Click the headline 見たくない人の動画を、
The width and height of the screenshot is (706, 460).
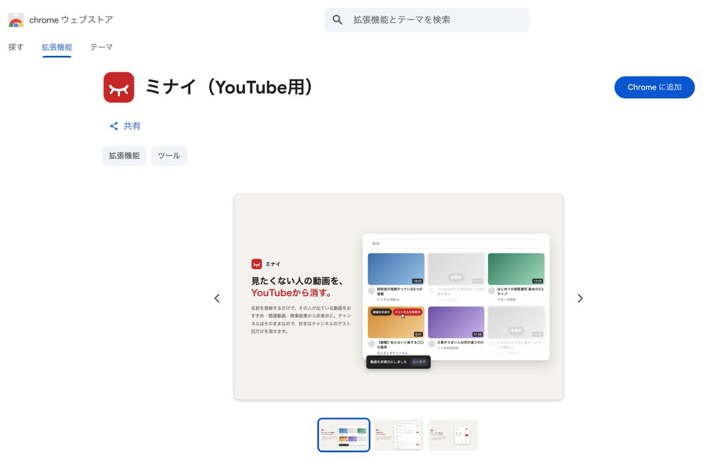coord(298,281)
